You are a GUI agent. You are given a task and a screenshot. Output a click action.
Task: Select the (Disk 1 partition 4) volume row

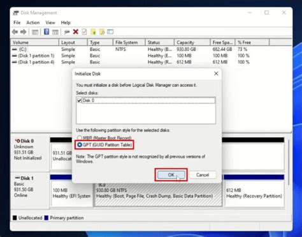(x=140, y=62)
